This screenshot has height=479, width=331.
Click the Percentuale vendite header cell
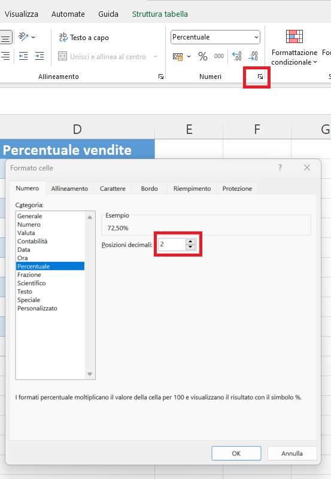(x=77, y=149)
